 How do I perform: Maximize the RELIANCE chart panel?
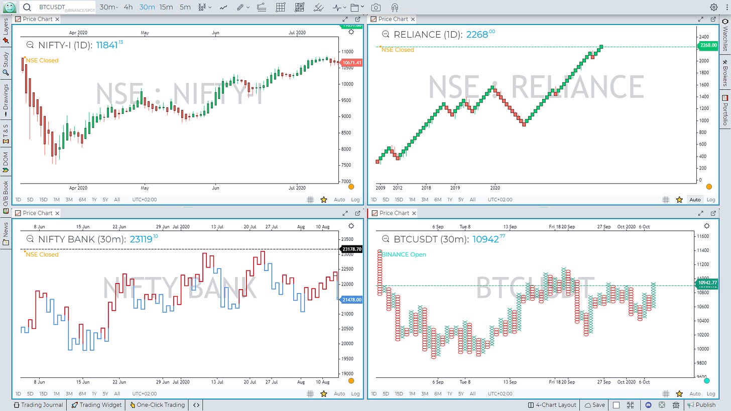(701, 19)
